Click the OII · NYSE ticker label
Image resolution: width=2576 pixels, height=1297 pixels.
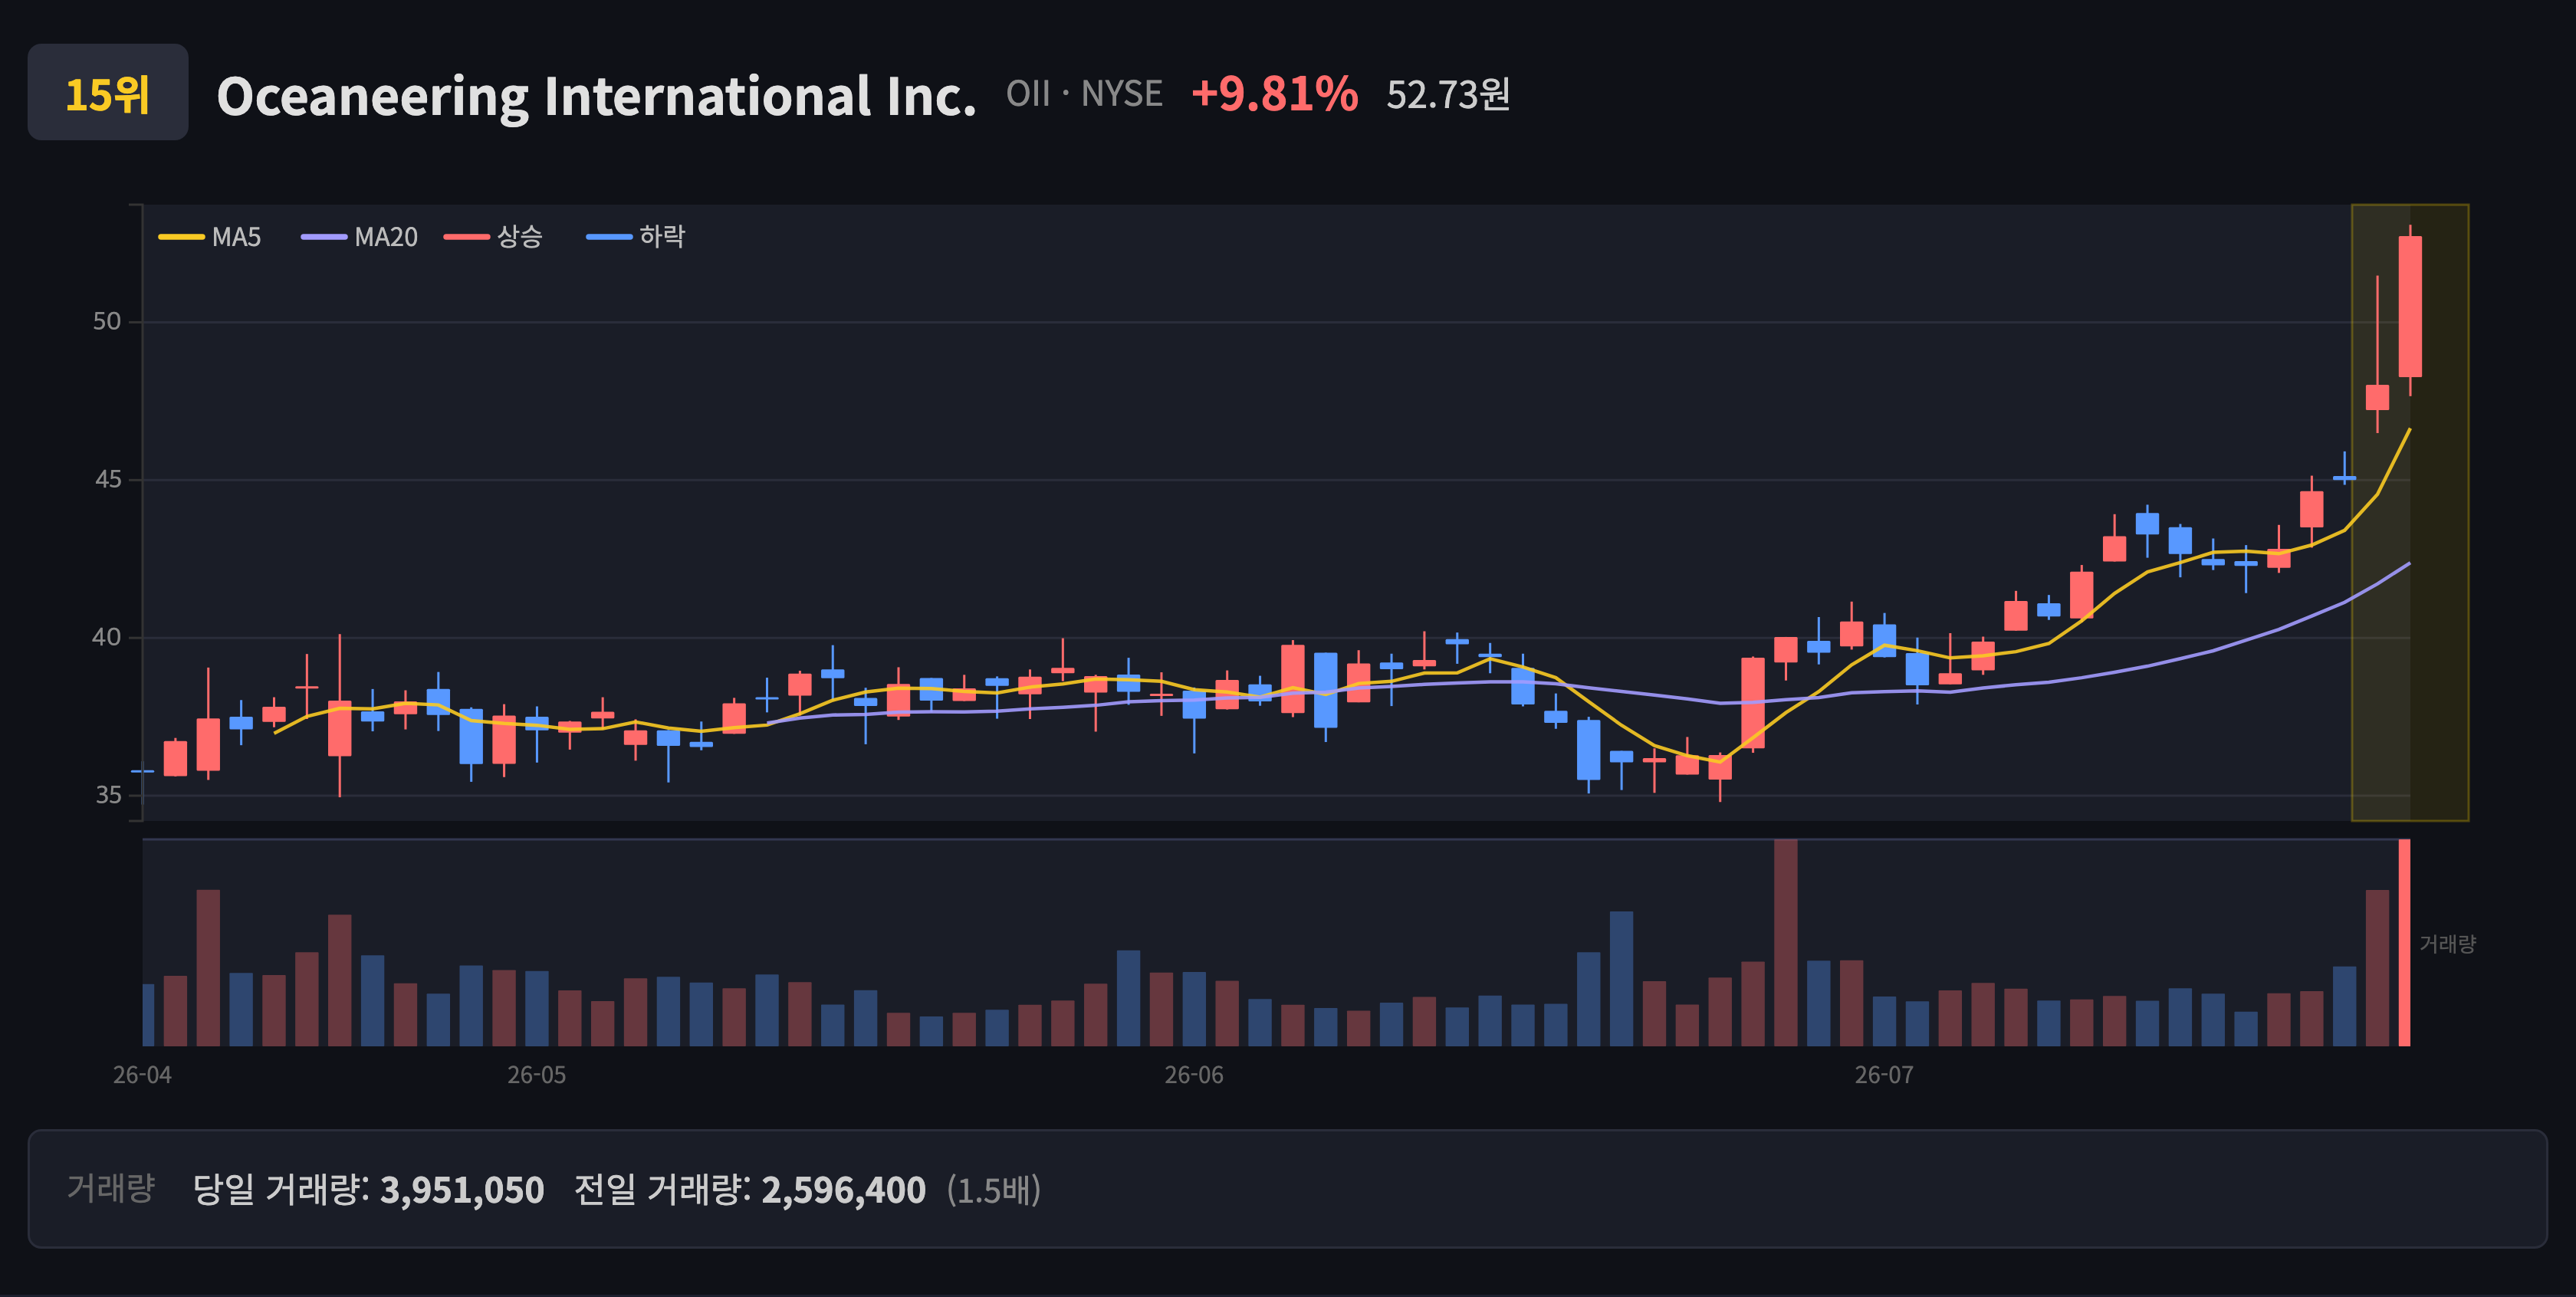click(1084, 94)
